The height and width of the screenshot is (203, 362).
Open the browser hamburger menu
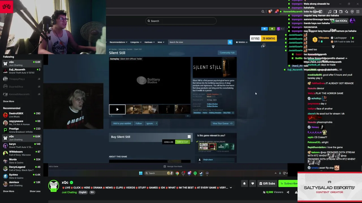(358, 12)
